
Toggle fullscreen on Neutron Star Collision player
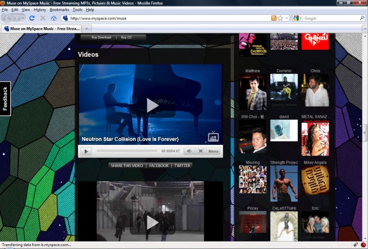(x=201, y=151)
